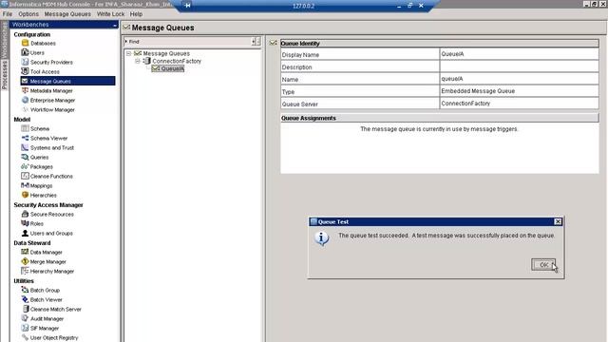Open the Mappings tool icon

[26, 185]
